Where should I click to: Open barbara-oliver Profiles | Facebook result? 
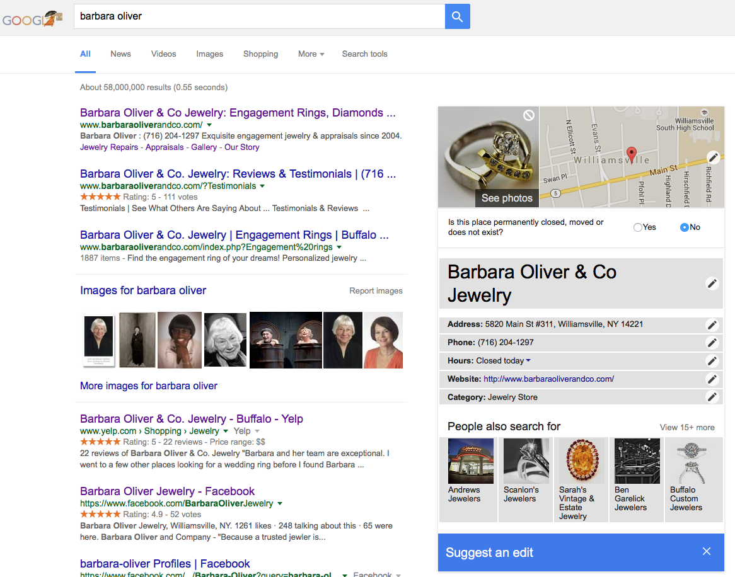pos(165,563)
